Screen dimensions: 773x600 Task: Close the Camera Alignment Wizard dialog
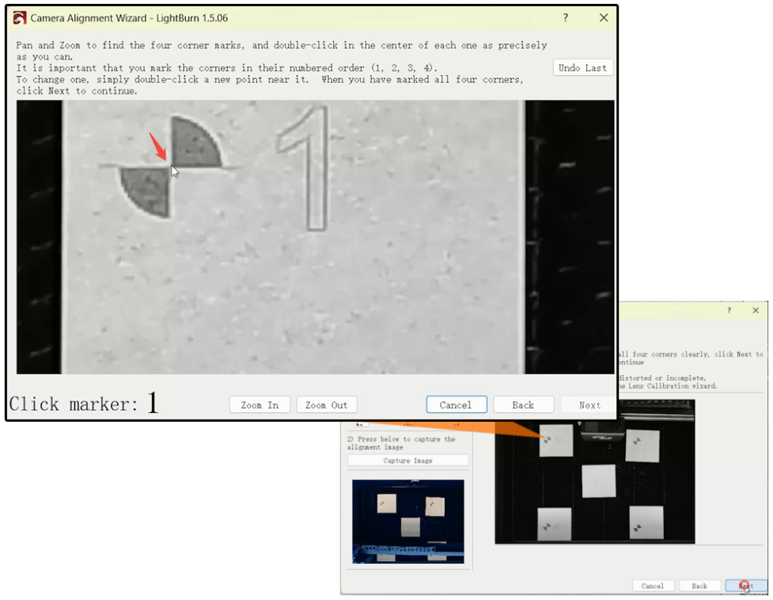pos(604,17)
